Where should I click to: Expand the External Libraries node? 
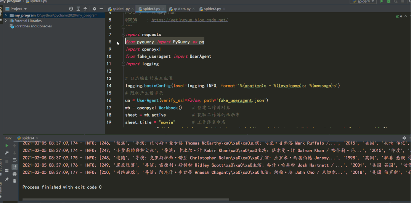pos(6,21)
